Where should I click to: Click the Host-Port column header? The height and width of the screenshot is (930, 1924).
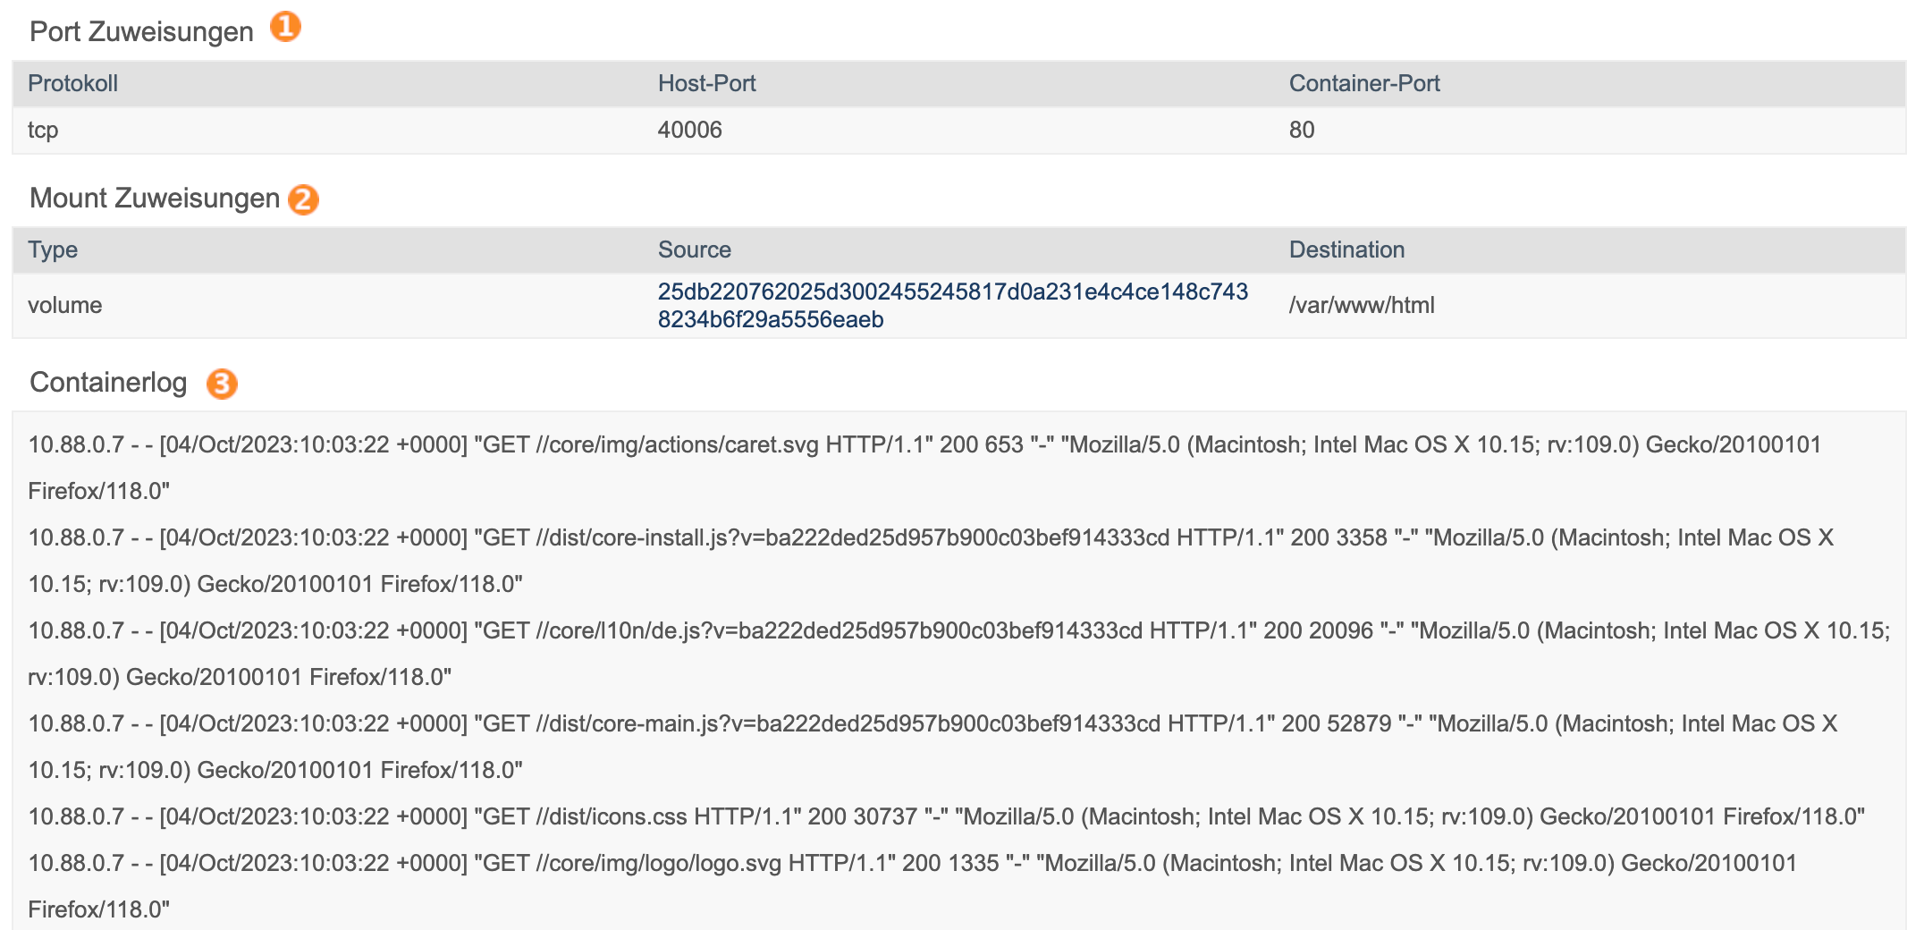pos(706,83)
